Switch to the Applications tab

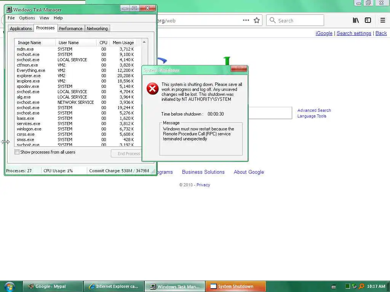[x=21, y=29]
